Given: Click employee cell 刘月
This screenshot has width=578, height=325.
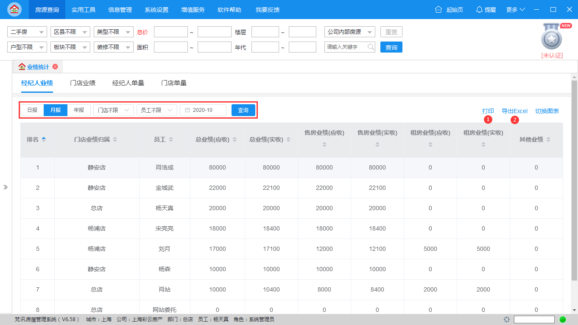Looking at the screenshot, I should pyautogui.click(x=165, y=249).
